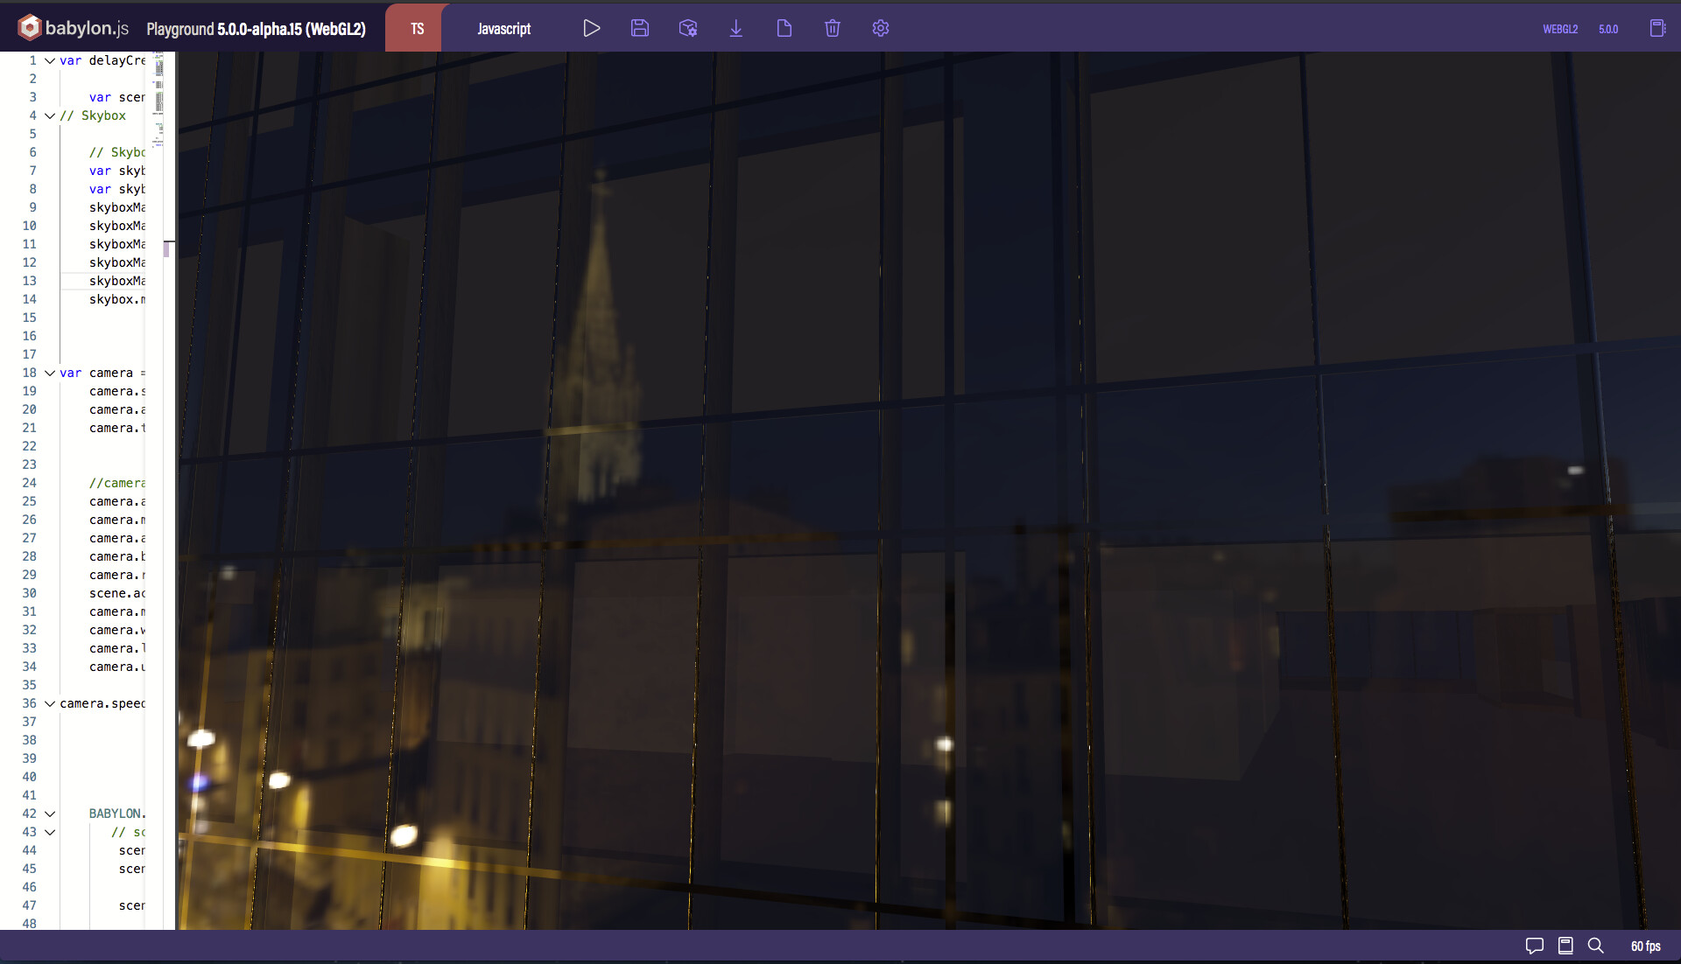Open documentation book icon
Viewport: 1681px width, 964px height.
pos(1565,946)
